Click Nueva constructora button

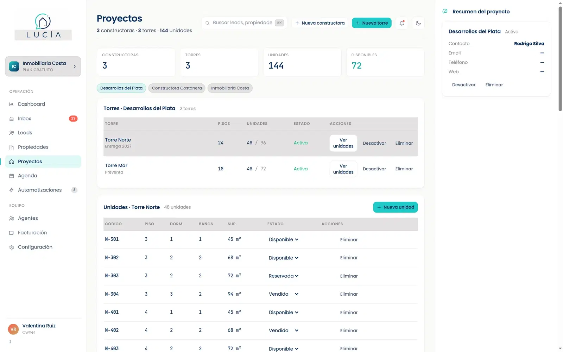click(x=320, y=23)
